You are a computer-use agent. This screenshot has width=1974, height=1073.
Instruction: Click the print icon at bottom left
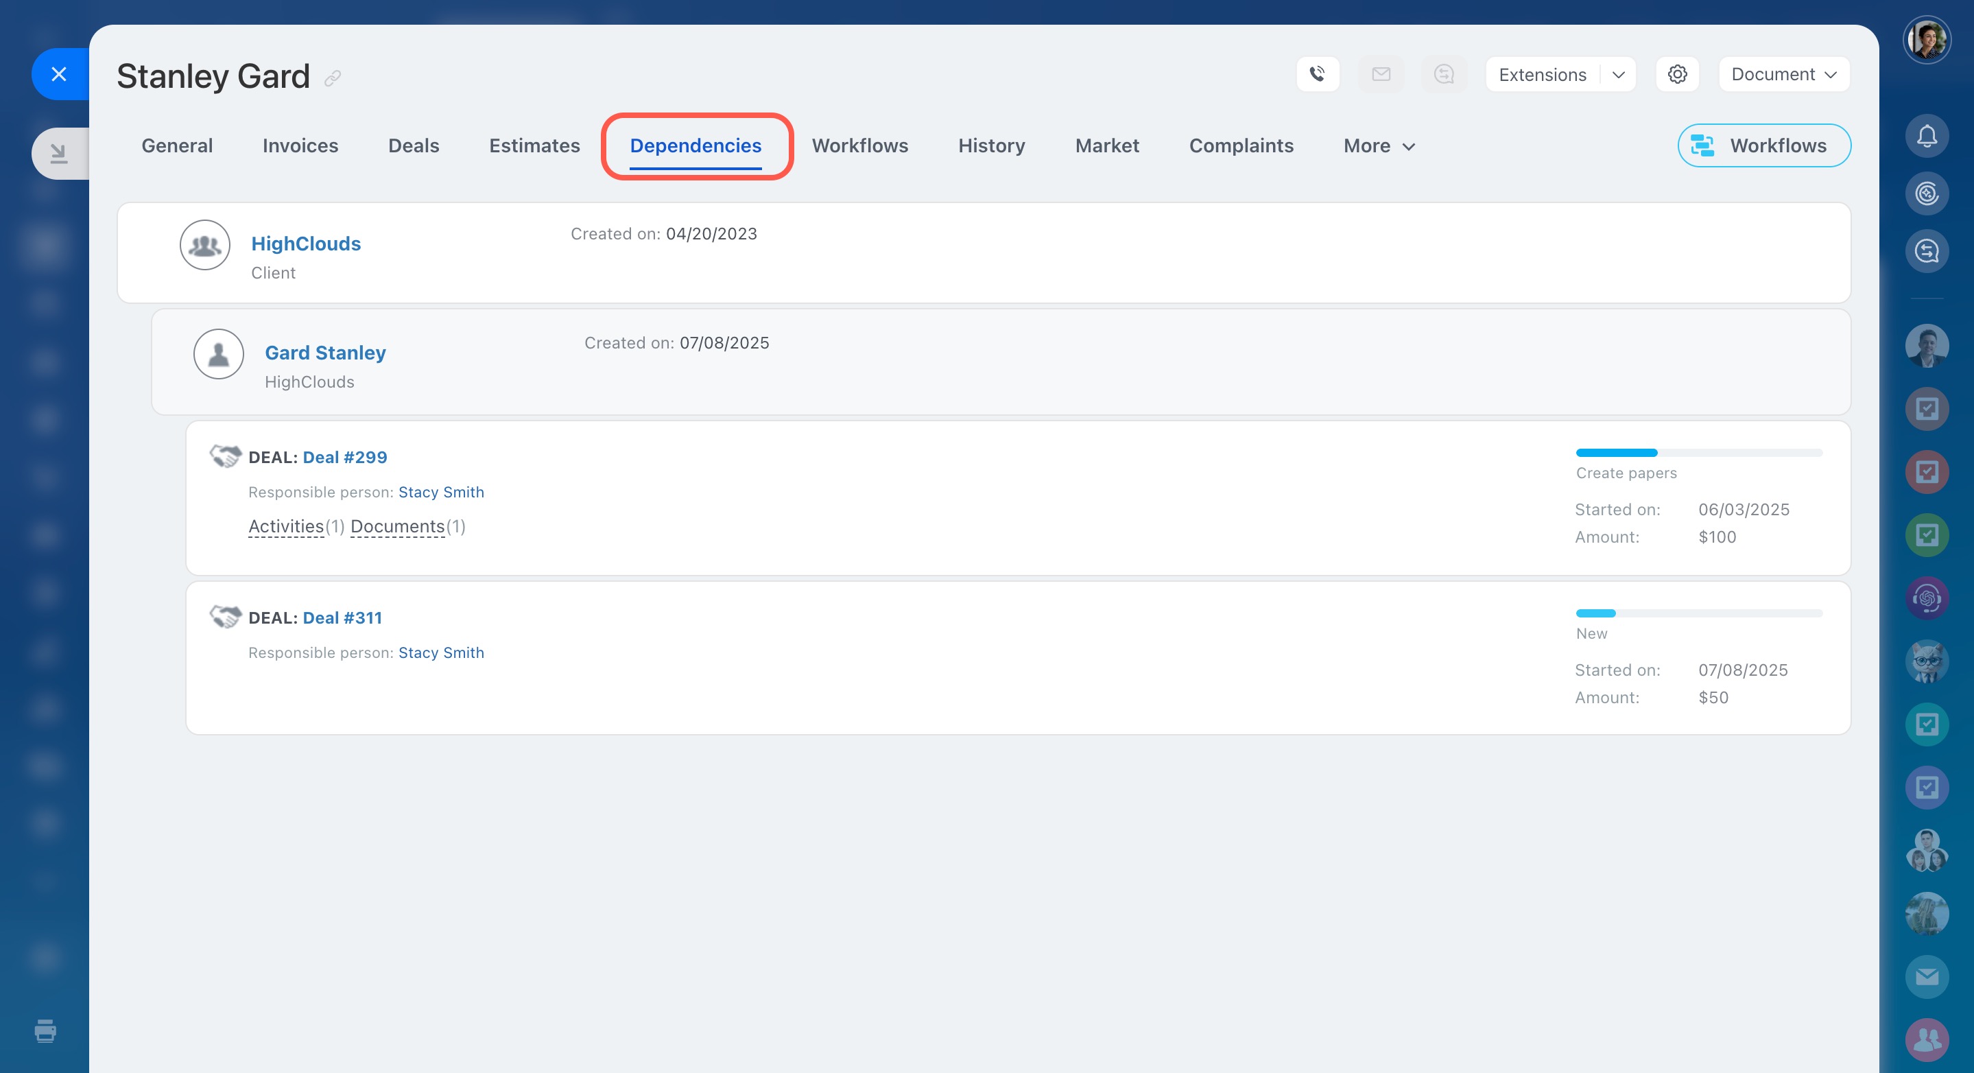point(45,1031)
